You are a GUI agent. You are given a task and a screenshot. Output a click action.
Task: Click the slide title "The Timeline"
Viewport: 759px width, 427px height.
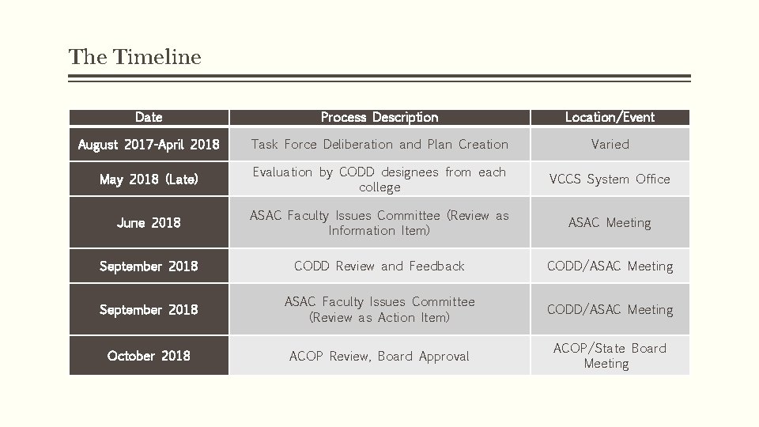[134, 57]
